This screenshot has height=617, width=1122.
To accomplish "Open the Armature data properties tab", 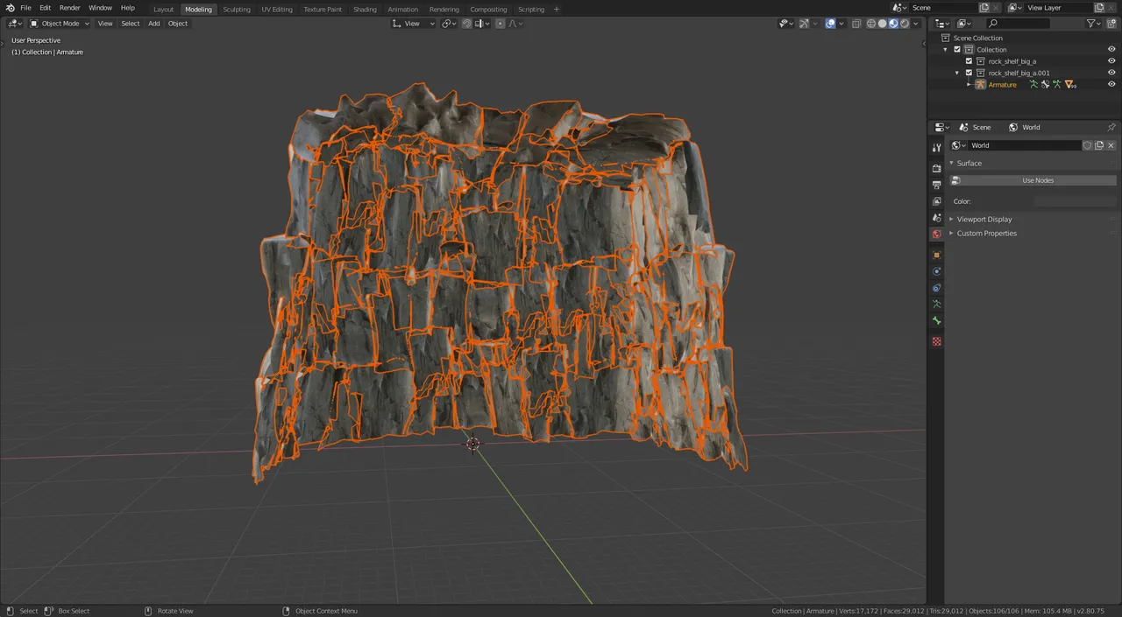I will [936, 305].
